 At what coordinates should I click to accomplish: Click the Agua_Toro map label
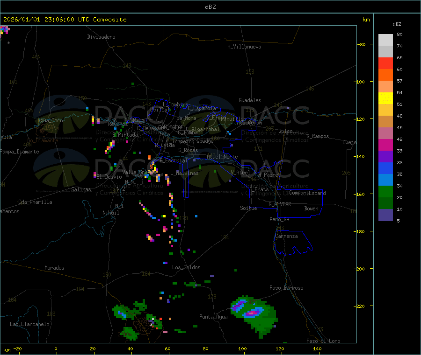tap(50, 120)
